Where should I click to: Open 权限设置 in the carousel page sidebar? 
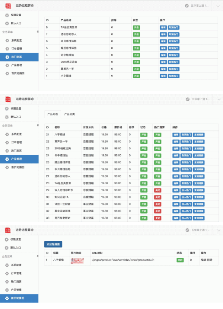pos(16,239)
